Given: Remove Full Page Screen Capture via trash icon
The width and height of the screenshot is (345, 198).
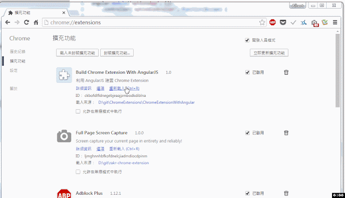Looking at the screenshot, I should [286, 133].
